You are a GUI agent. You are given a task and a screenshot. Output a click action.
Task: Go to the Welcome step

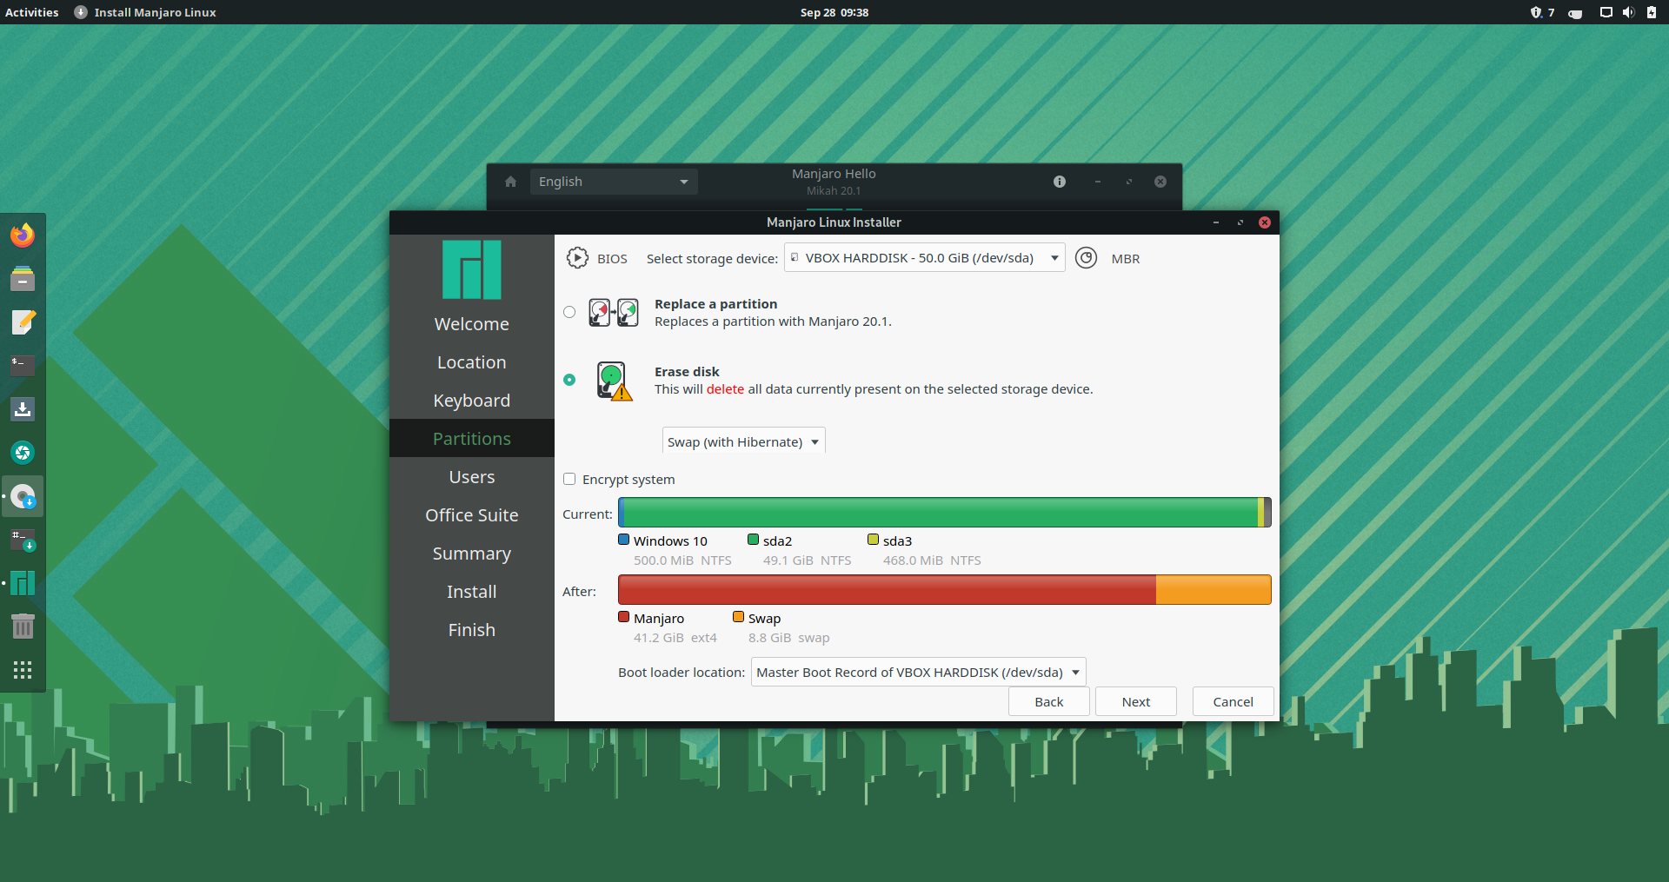point(472,324)
